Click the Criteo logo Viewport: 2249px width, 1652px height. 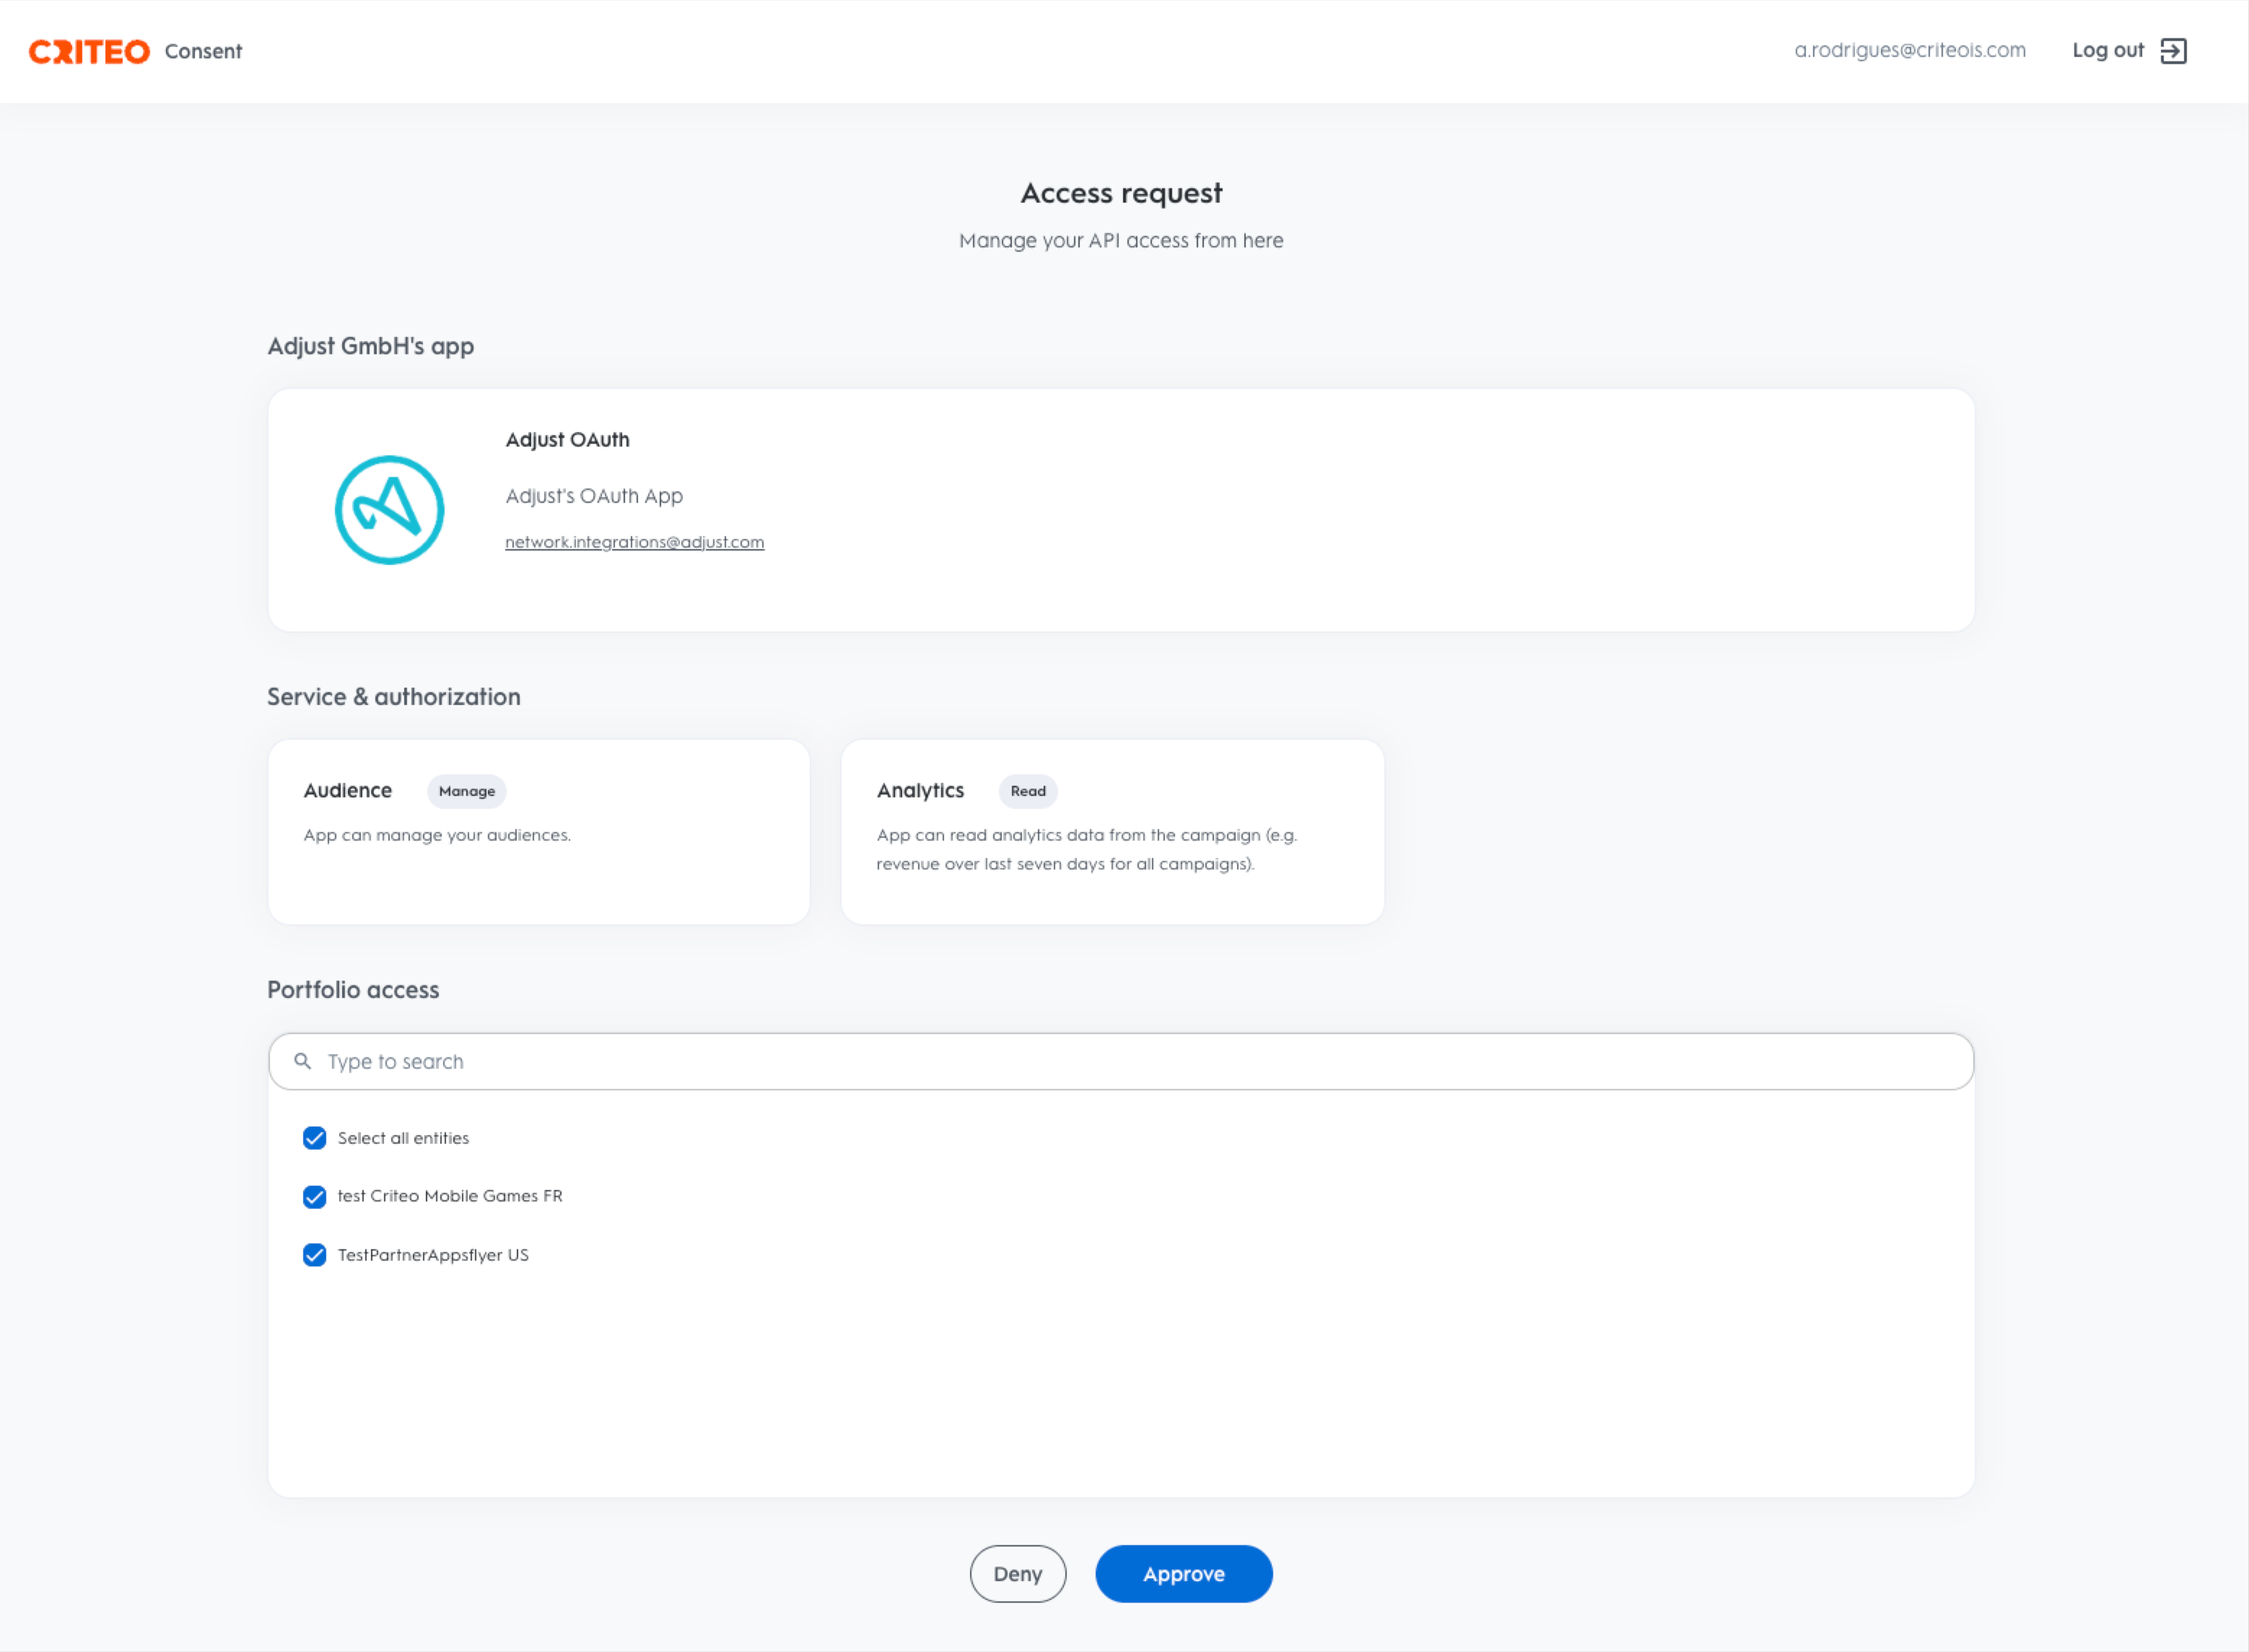[89, 51]
